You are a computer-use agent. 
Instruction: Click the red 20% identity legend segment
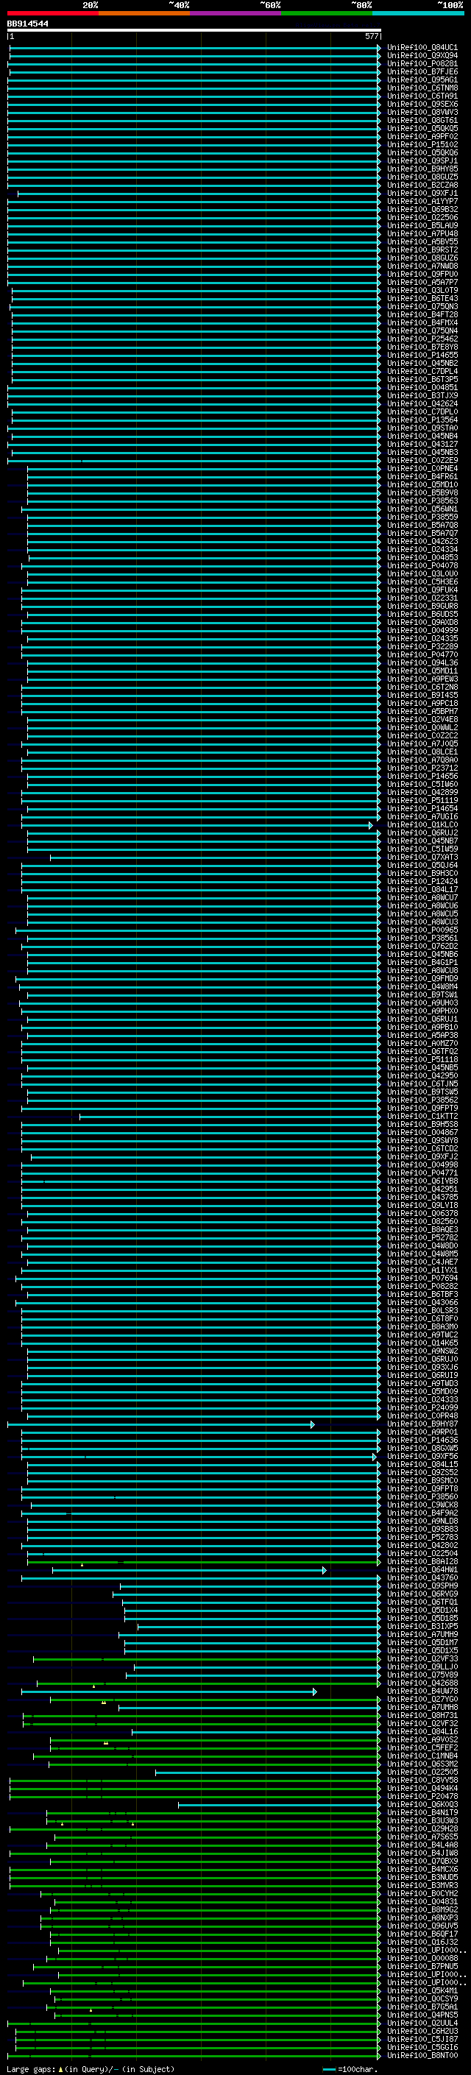52,13
